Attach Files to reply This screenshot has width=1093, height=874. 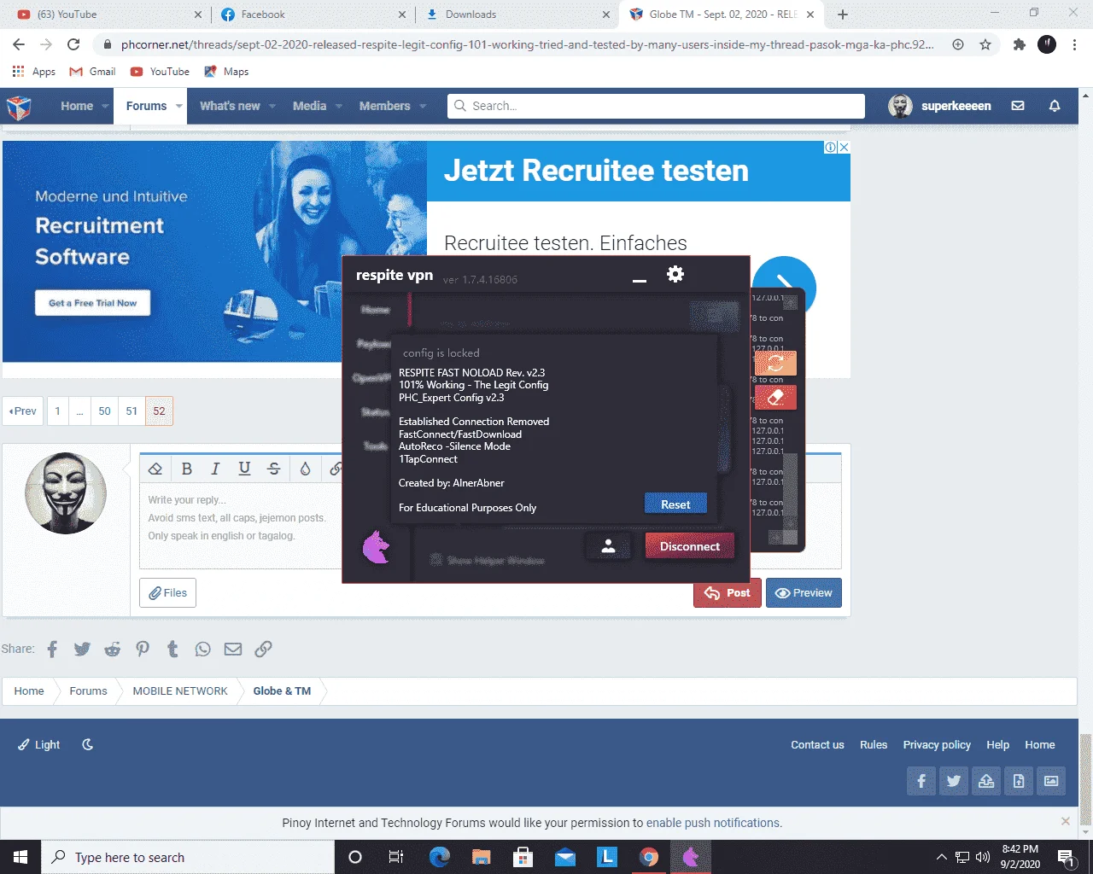tap(168, 593)
